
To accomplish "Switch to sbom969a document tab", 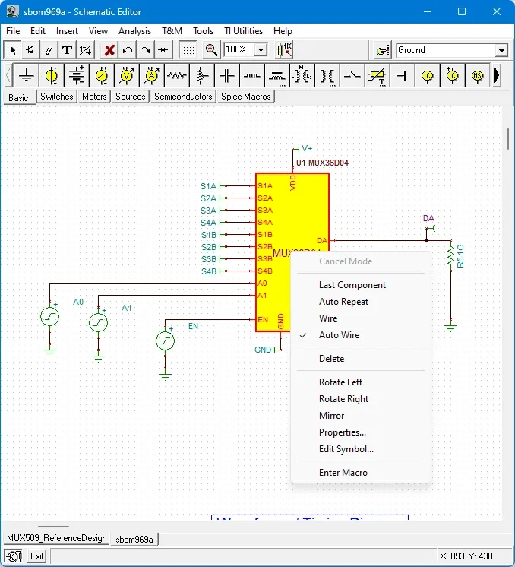I will coord(134,539).
